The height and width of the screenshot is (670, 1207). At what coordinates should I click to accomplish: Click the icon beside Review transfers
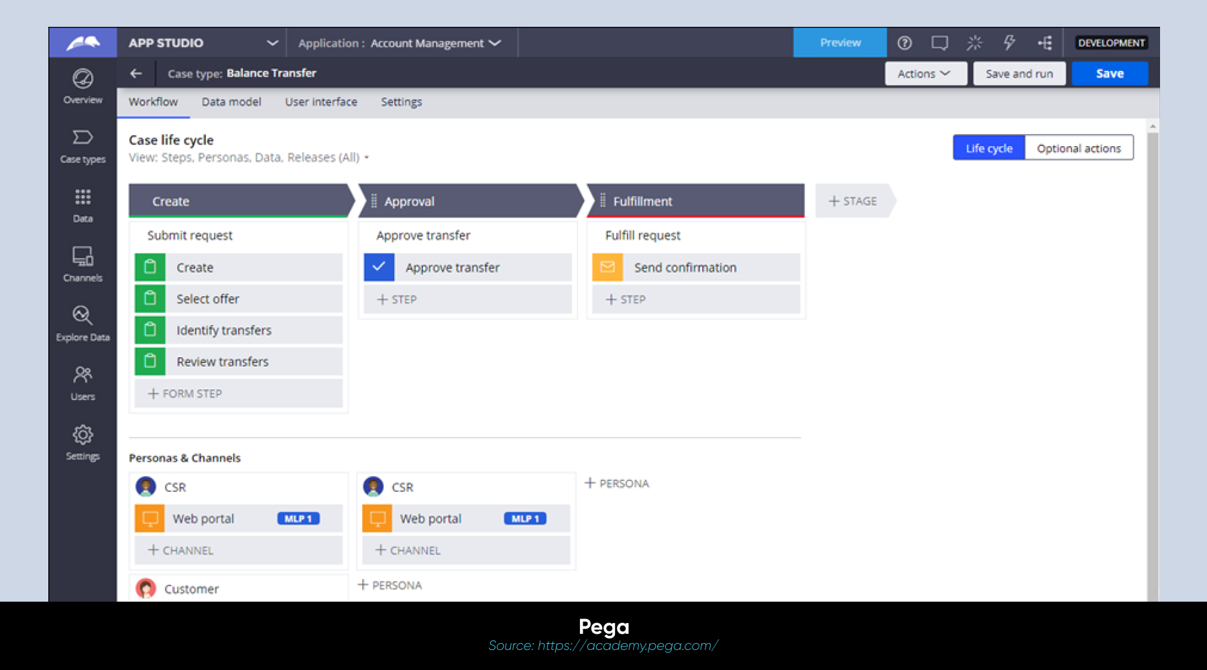[150, 362]
